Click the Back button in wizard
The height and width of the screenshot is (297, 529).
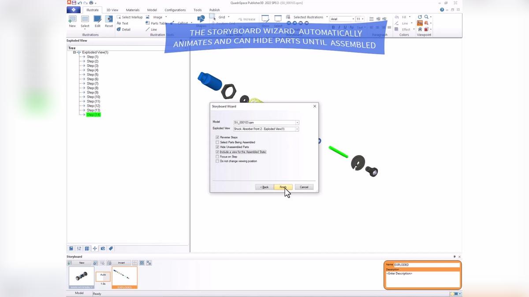tap(264, 187)
